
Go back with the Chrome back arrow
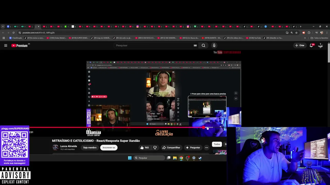3,33
